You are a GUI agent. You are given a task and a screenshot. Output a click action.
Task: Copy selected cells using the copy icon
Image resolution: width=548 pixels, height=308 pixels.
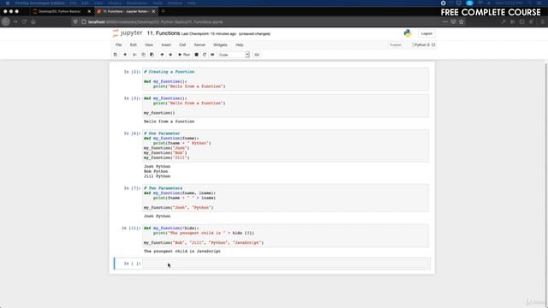coord(143,55)
